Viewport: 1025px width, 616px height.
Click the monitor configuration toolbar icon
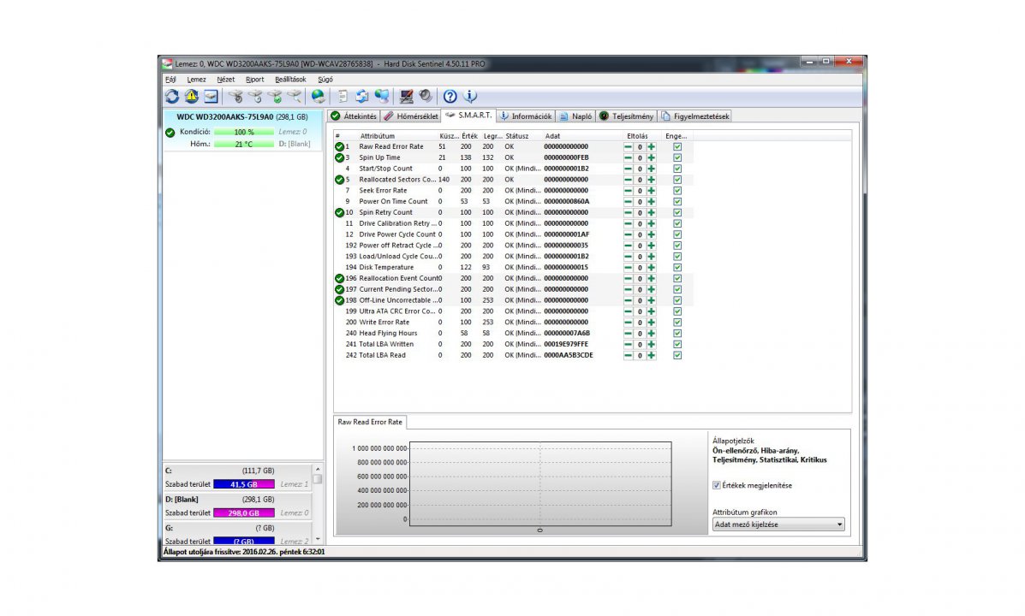406,97
